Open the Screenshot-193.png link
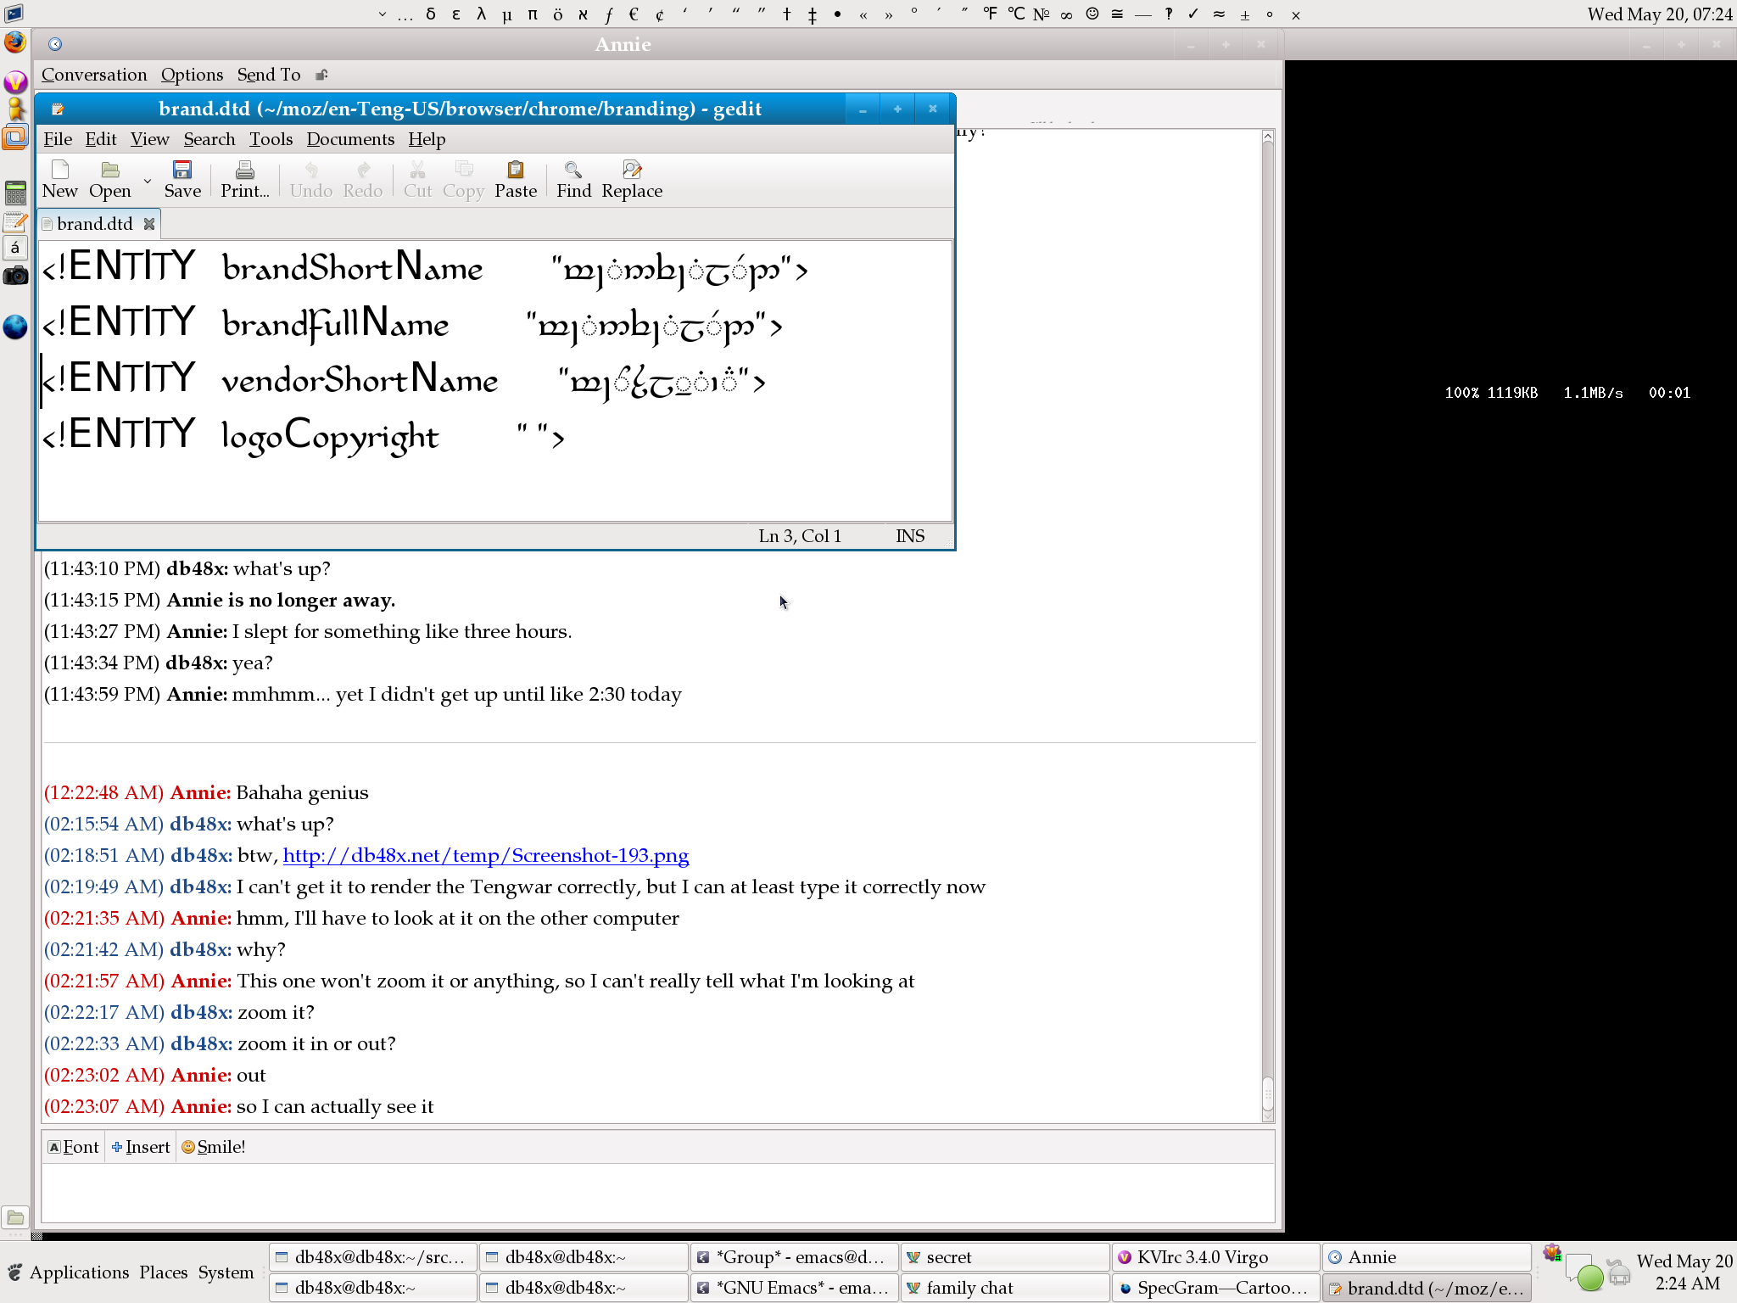The image size is (1737, 1303). point(486,855)
